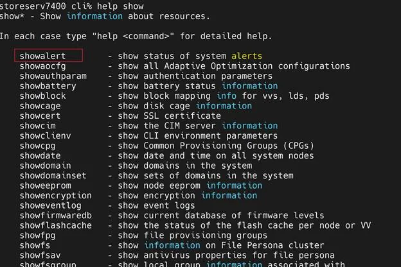The width and height of the screenshot is (401, 267).
Task: Select the showdate command name
Action: pos(40,156)
